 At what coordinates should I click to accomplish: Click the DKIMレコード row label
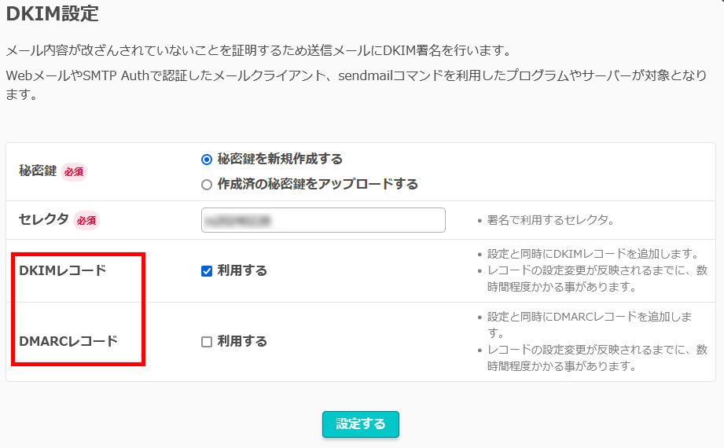[62, 271]
